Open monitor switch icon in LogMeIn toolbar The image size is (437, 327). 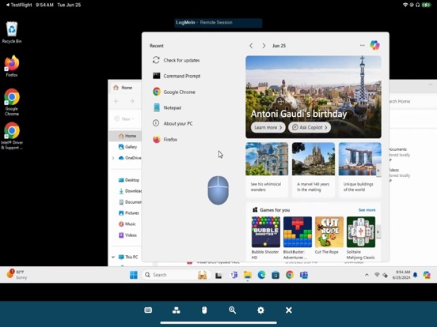[x=176, y=310]
